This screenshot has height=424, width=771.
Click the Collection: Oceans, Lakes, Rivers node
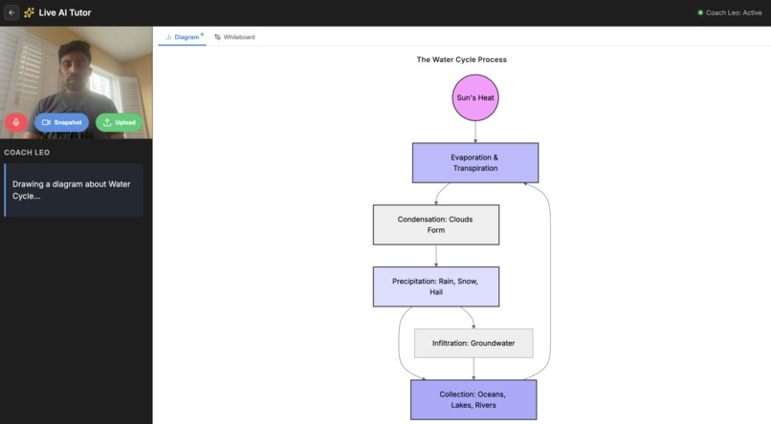pos(474,399)
